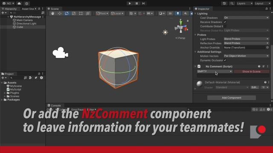Click the Step frame button
The width and height of the screenshot is (273, 153).
click(x=143, y=3)
